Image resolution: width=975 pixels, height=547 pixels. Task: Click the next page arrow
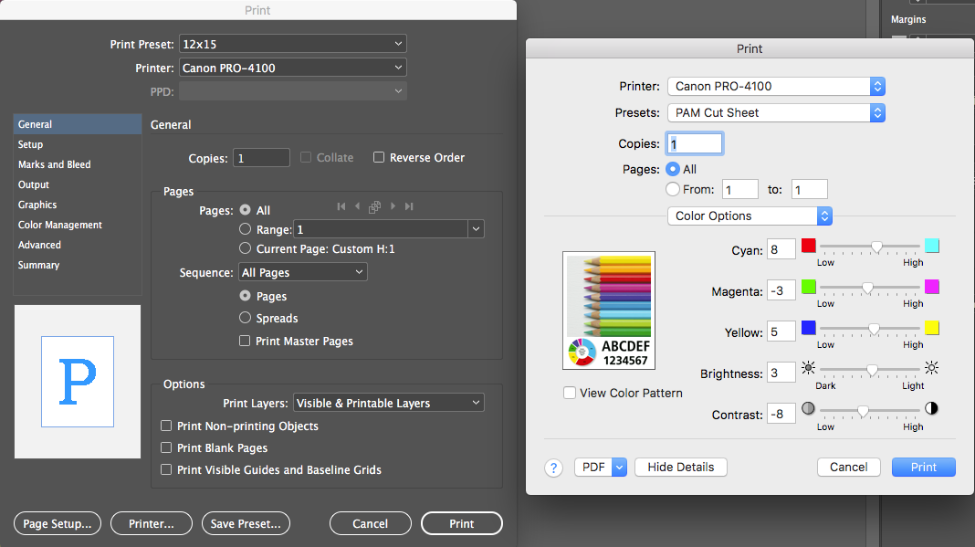click(391, 206)
